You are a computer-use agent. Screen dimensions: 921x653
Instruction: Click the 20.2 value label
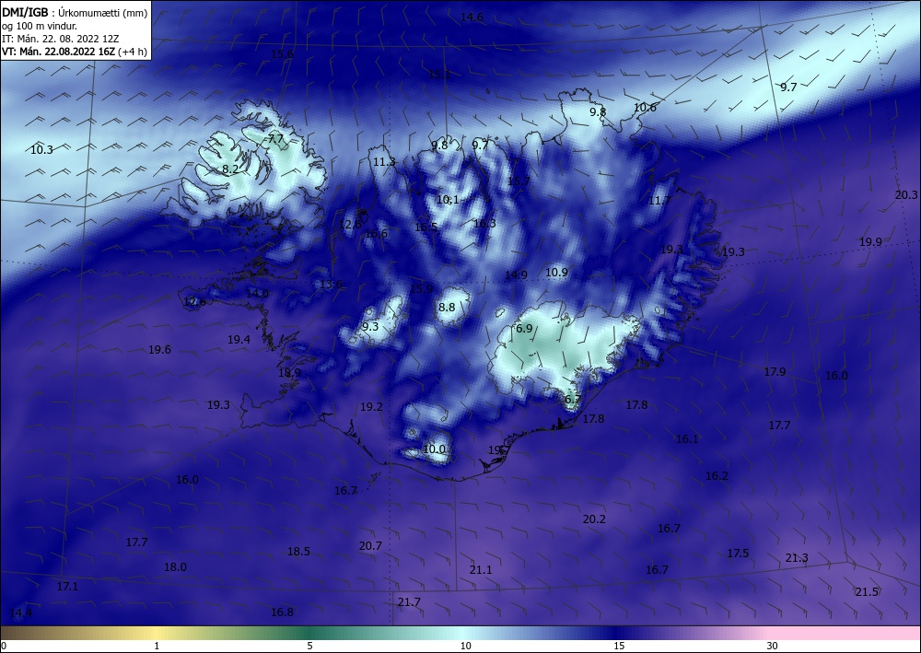[594, 519]
